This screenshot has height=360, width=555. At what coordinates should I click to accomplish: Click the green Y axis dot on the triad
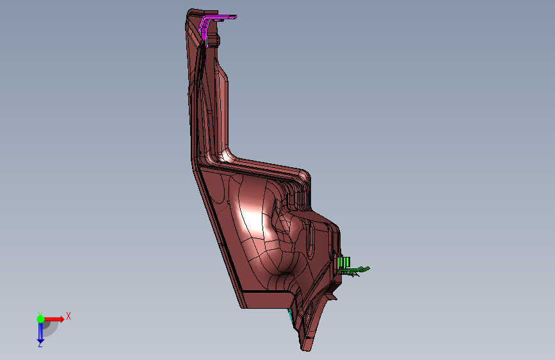pos(40,319)
